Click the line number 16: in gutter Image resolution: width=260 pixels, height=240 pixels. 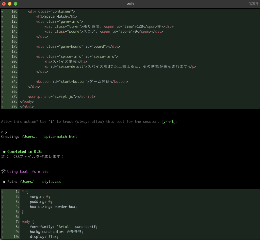14,42
